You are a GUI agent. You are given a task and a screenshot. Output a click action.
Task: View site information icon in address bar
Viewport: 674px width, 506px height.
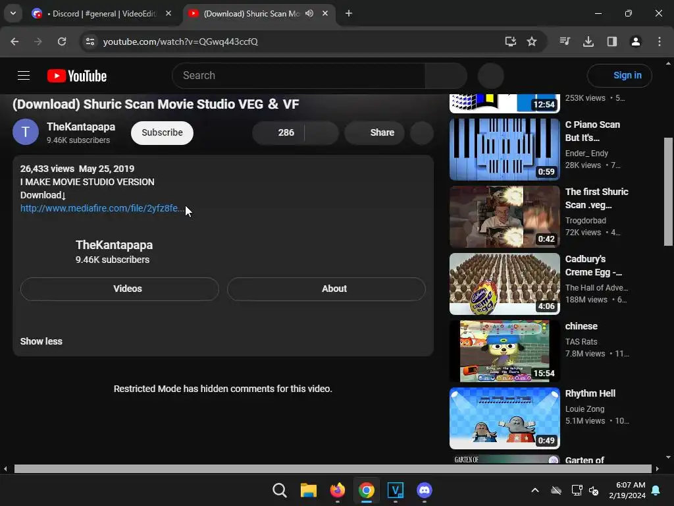90,42
